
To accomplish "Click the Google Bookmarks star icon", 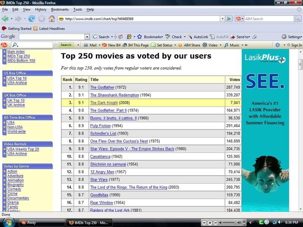I will tap(139, 37).
